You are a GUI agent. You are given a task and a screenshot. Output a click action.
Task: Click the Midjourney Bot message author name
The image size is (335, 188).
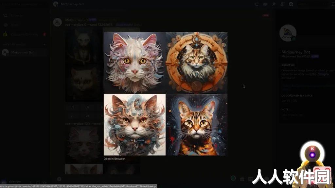[77, 20]
